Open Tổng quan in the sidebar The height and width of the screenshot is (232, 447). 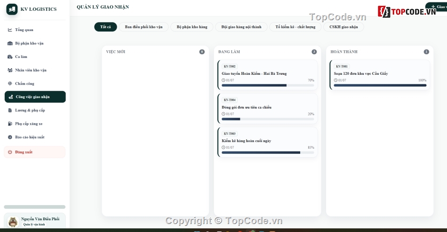[x=35, y=30]
